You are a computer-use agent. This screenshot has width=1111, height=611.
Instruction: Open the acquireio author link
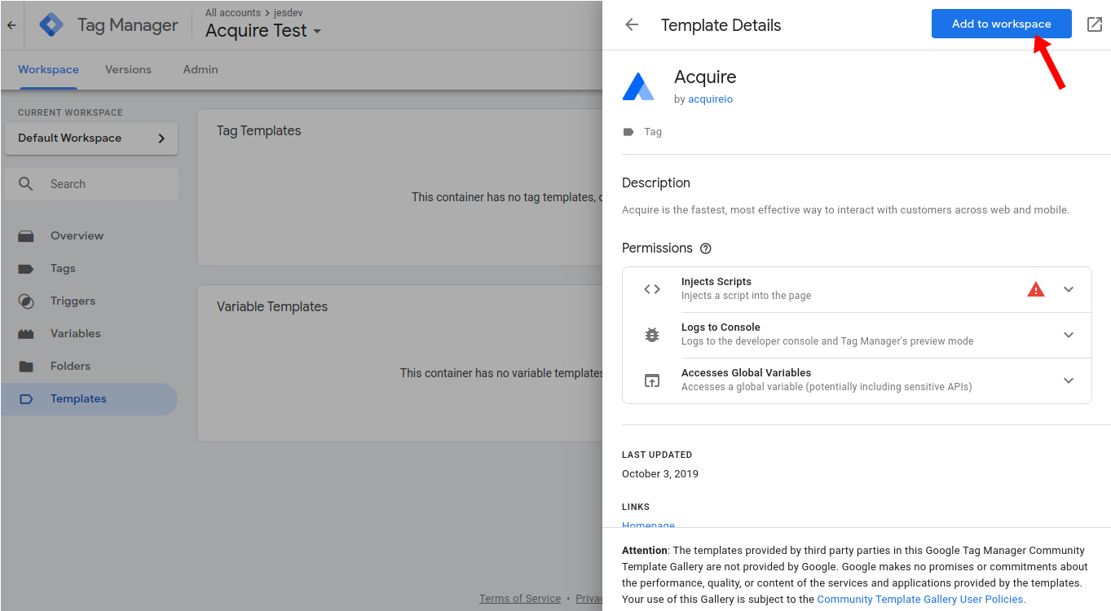[710, 99]
